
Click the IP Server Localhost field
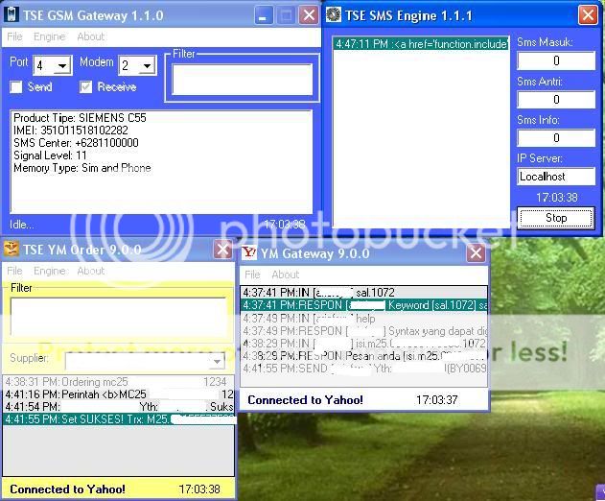pos(556,177)
